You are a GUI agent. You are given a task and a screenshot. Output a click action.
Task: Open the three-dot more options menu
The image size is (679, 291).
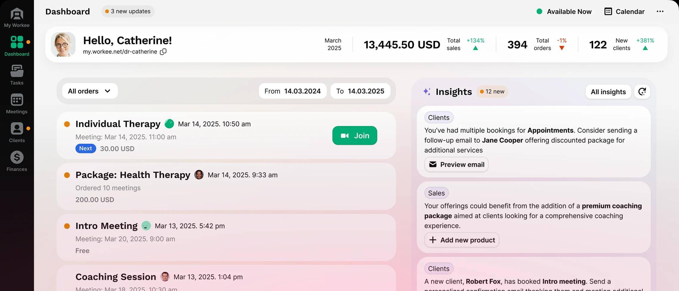coord(660,11)
